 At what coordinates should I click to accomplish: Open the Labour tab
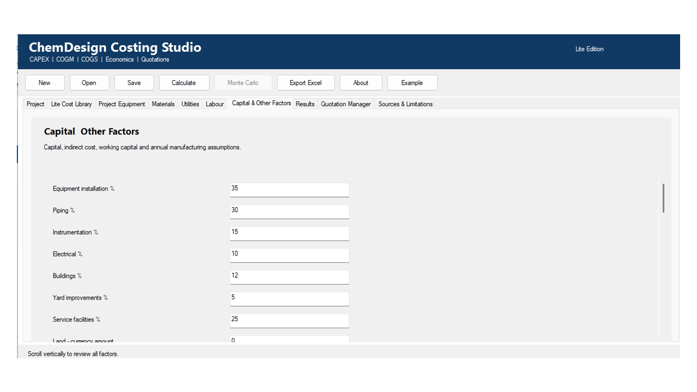tap(215, 104)
